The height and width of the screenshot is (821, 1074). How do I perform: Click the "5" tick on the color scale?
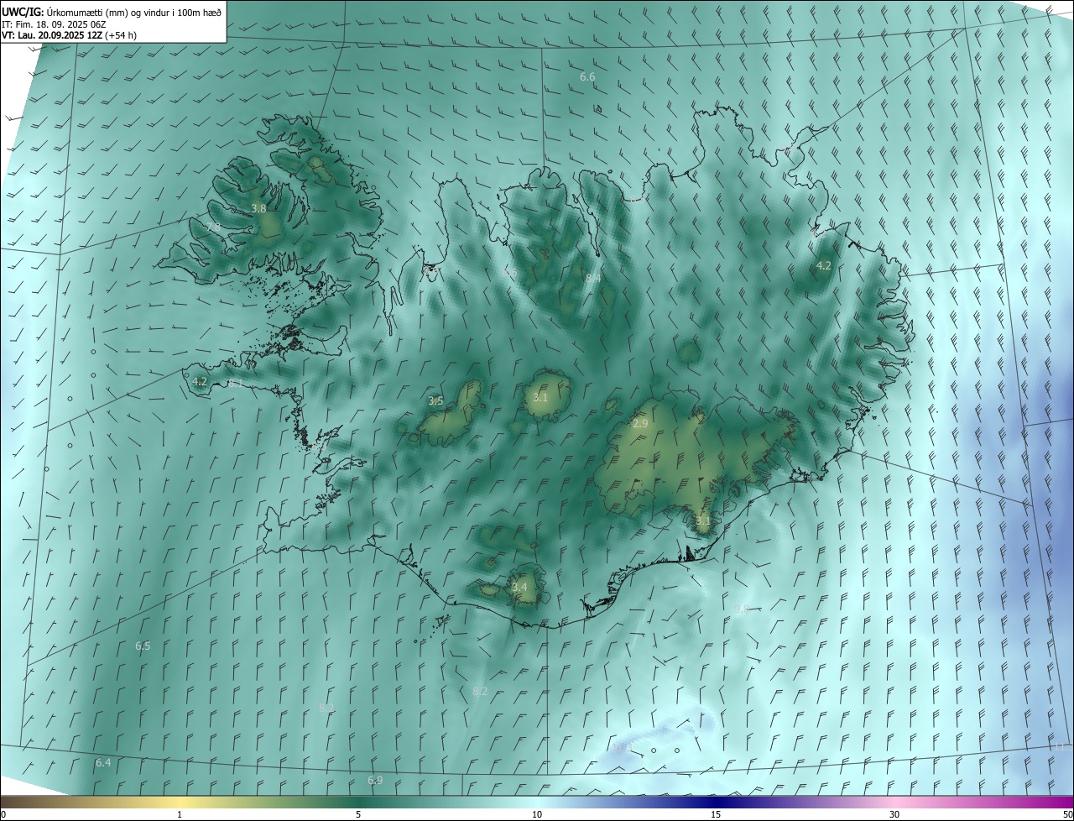pyautogui.click(x=358, y=814)
